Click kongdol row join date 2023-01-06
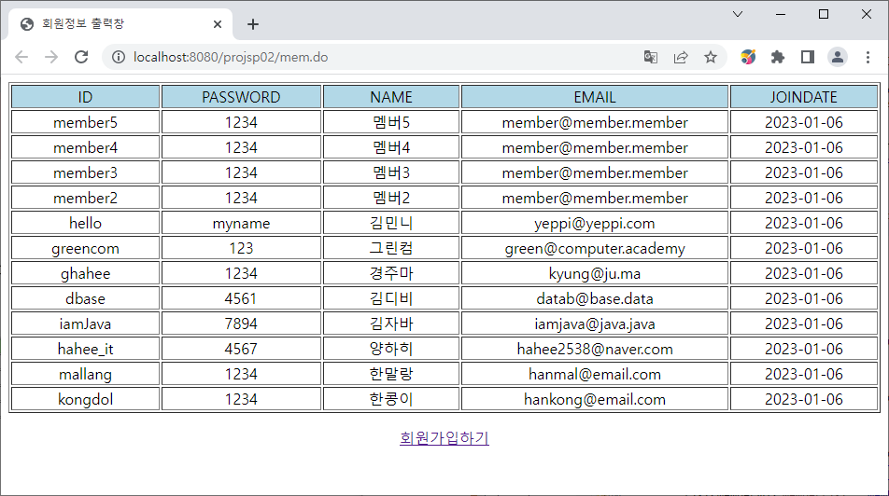Image resolution: width=889 pixels, height=496 pixels. [803, 399]
